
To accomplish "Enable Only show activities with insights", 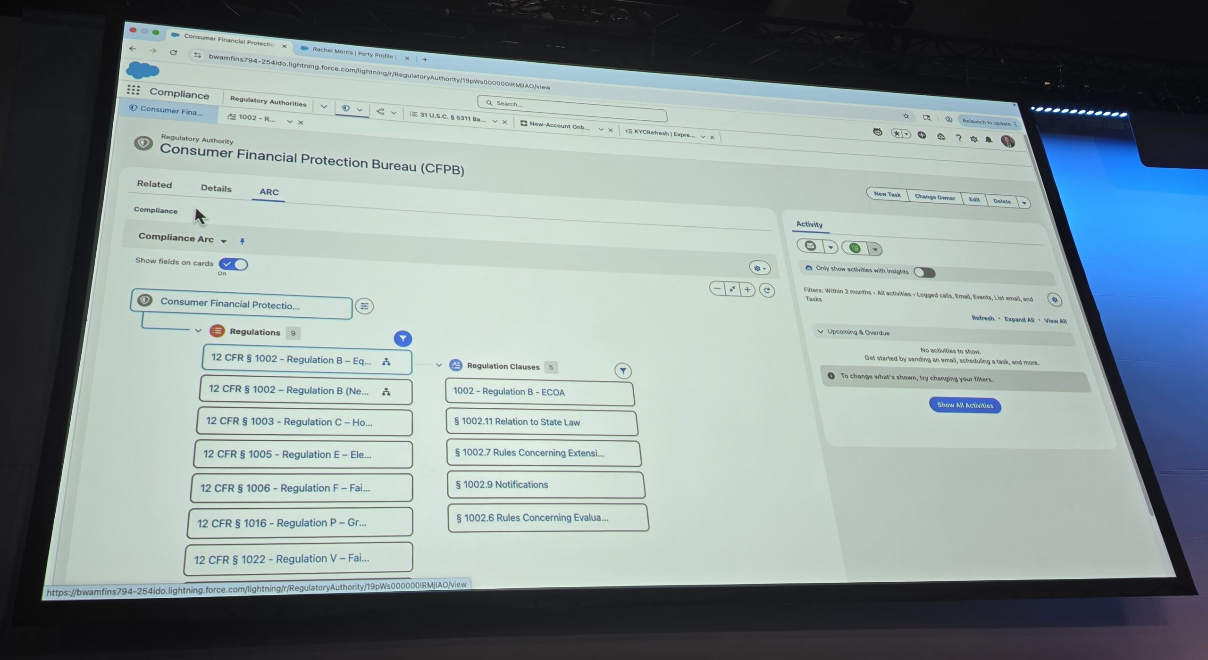I will point(924,272).
